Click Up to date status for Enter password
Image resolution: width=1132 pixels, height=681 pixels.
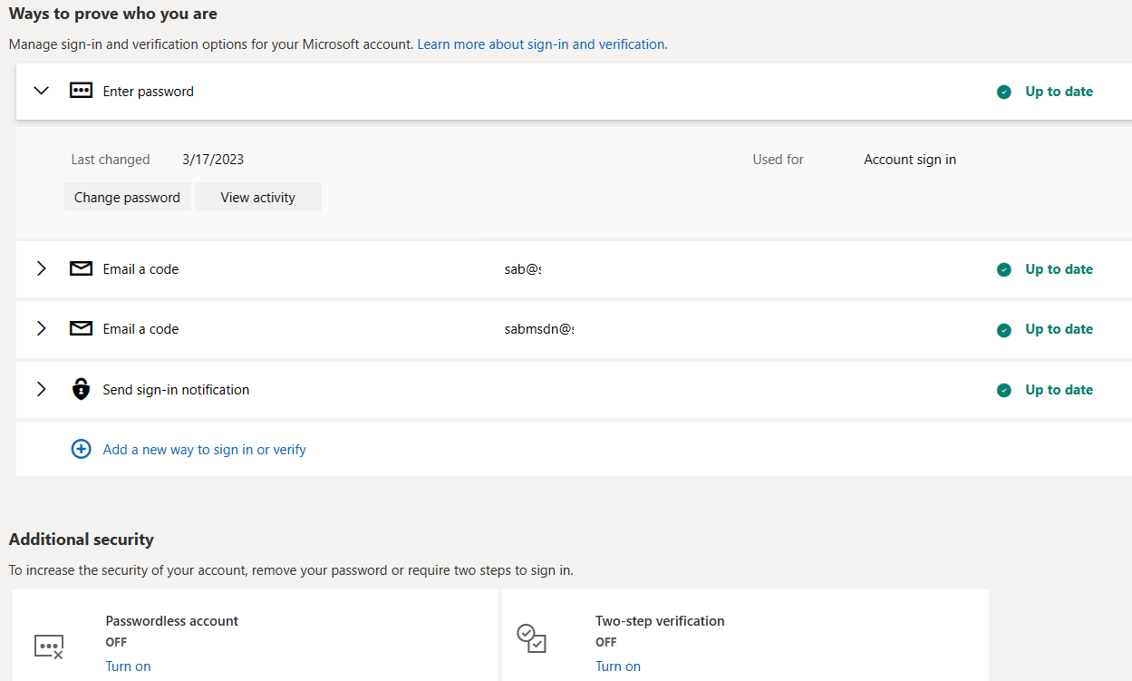click(1059, 92)
